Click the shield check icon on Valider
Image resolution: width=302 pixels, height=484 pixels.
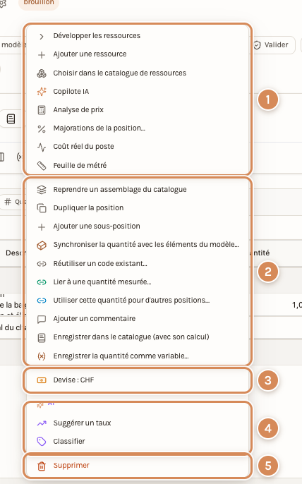[x=257, y=45]
